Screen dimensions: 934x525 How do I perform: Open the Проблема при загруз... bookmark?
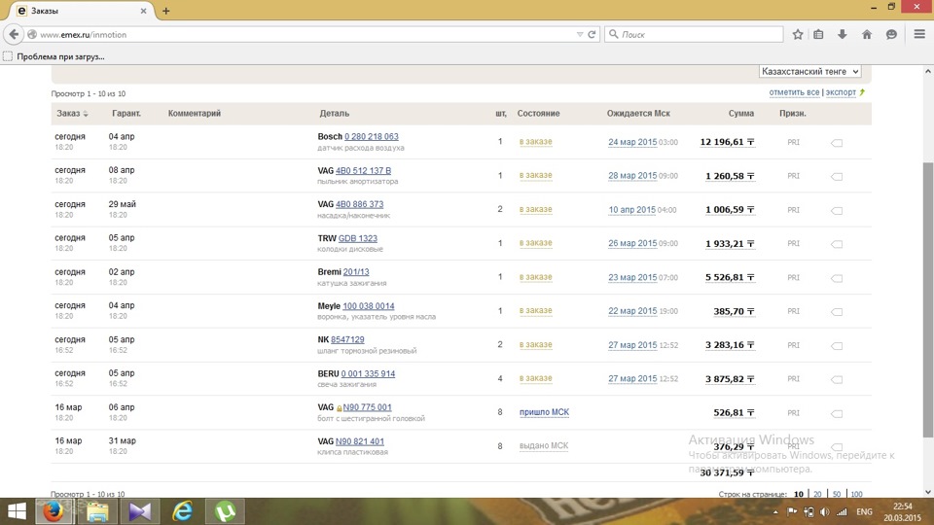click(x=54, y=56)
